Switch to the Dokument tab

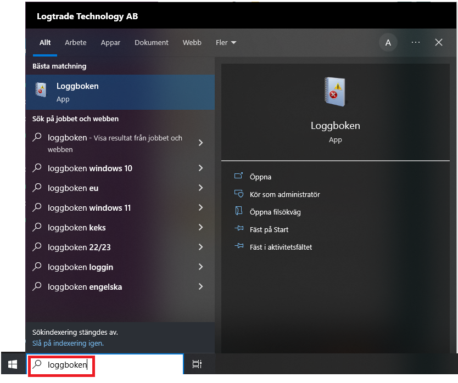tap(152, 43)
